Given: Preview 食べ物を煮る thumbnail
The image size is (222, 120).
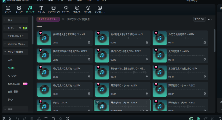Looking at the screenshot, I should 160,55.
